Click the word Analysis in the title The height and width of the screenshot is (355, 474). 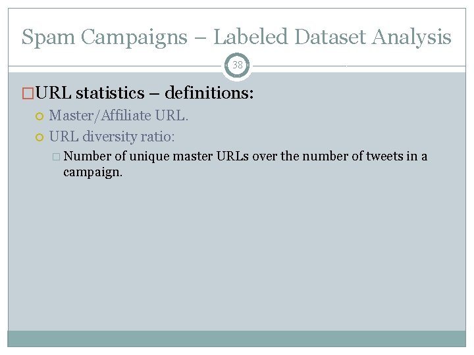(x=411, y=37)
